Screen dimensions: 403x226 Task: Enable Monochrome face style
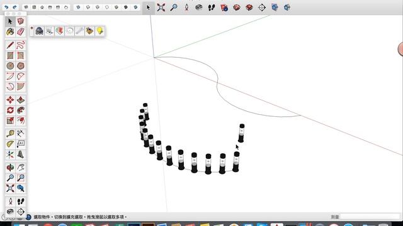tap(135, 8)
